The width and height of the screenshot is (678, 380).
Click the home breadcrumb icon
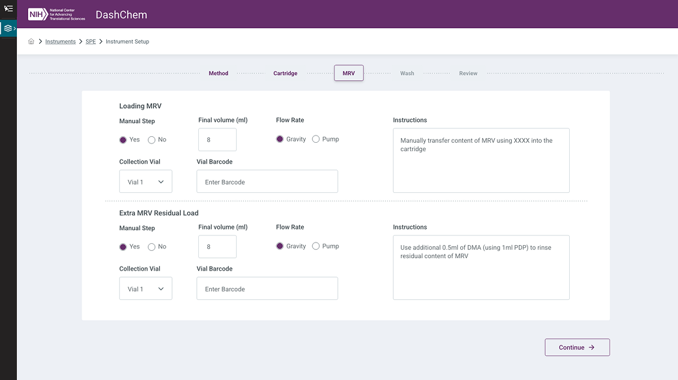coord(31,42)
